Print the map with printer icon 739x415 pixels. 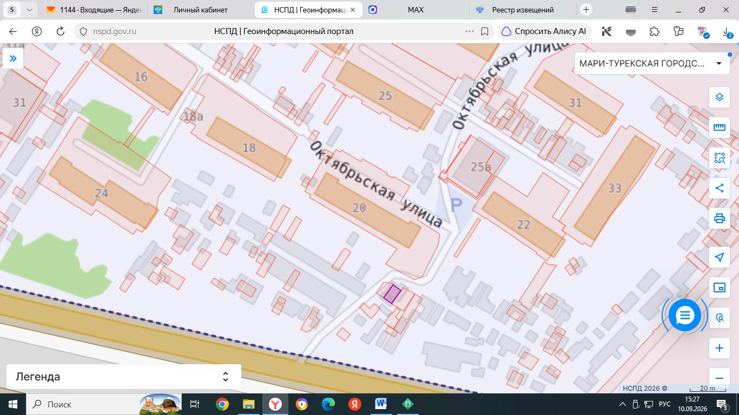point(720,218)
